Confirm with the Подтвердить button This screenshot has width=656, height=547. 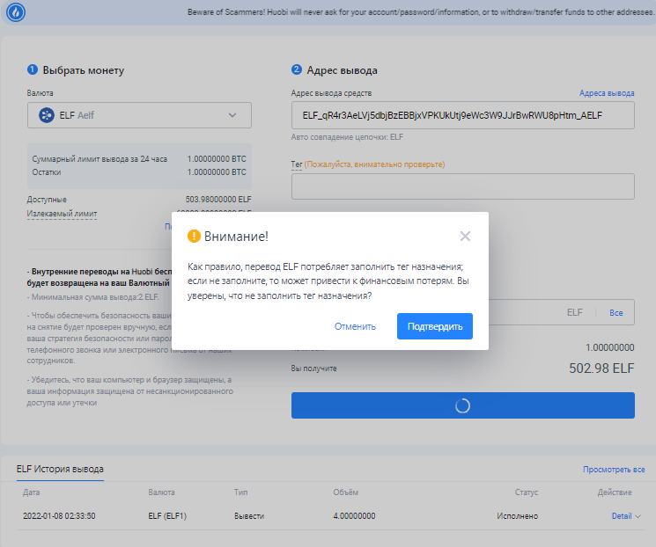pos(435,326)
